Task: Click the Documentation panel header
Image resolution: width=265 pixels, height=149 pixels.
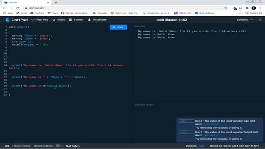Action: point(145,105)
